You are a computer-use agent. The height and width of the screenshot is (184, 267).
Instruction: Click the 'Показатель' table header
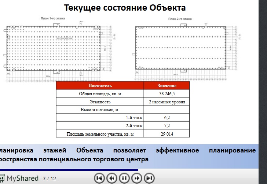(x=100, y=86)
